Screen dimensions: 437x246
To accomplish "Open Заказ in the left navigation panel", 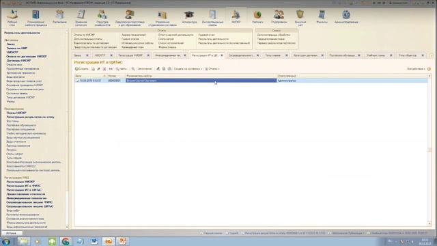I will pos(11,44).
